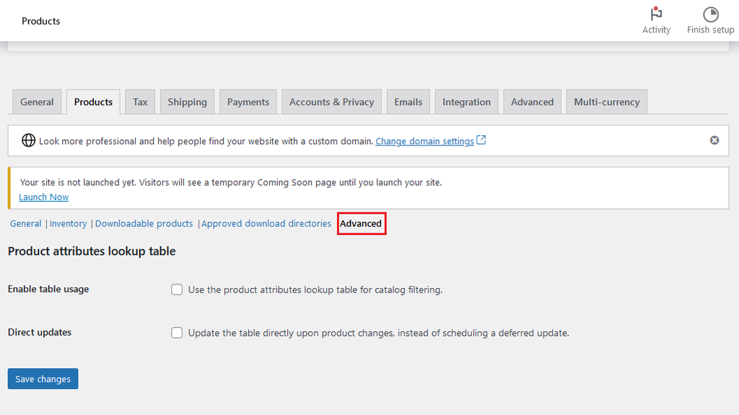Go to the Shipping tab
The height and width of the screenshot is (415, 739).
[x=187, y=102]
